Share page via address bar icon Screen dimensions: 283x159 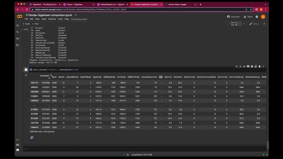point(246,10)
